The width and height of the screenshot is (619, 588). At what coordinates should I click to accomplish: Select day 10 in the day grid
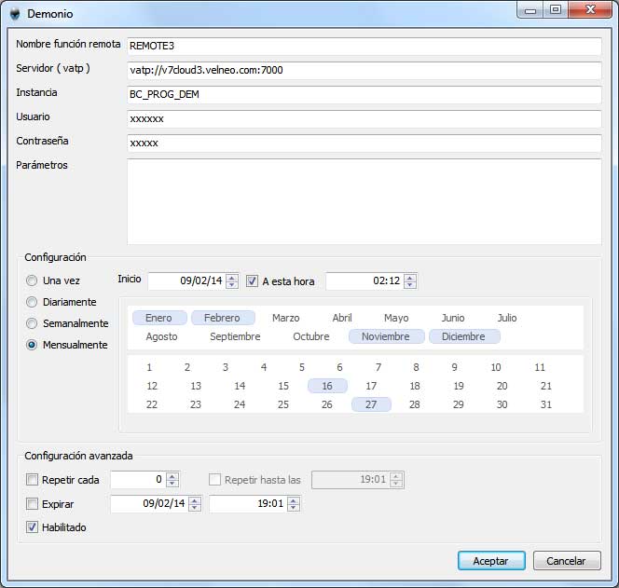pyautogui.click(x=496, y=367)
